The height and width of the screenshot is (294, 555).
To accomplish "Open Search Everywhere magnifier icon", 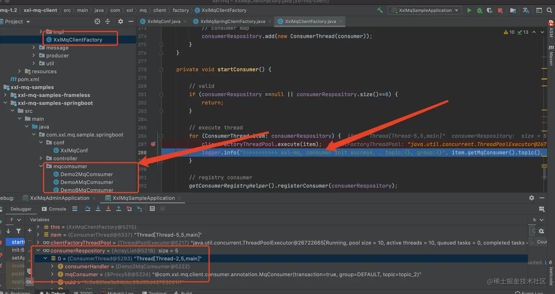I will [549, 10].
